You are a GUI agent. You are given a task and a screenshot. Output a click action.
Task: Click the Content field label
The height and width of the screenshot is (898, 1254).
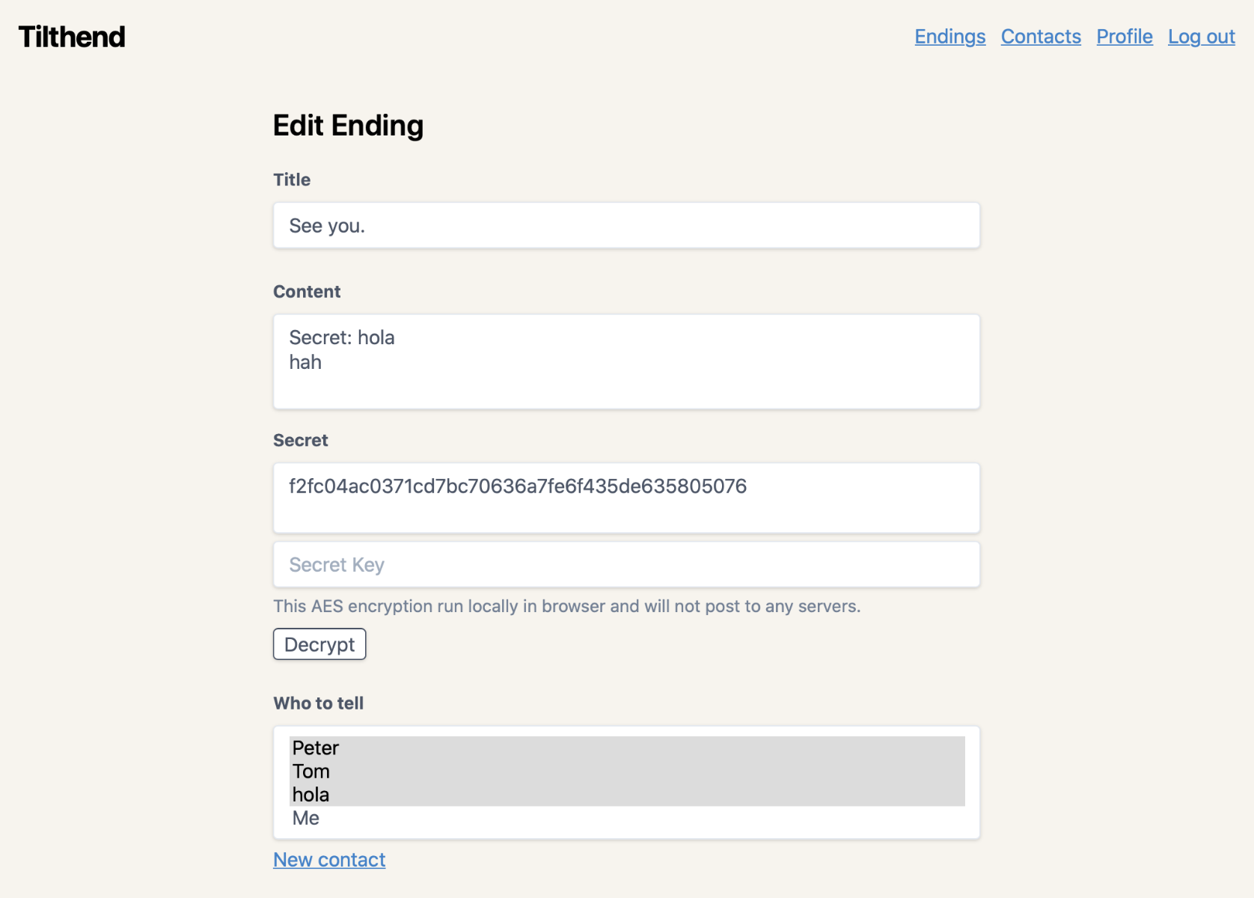(307, 292)
